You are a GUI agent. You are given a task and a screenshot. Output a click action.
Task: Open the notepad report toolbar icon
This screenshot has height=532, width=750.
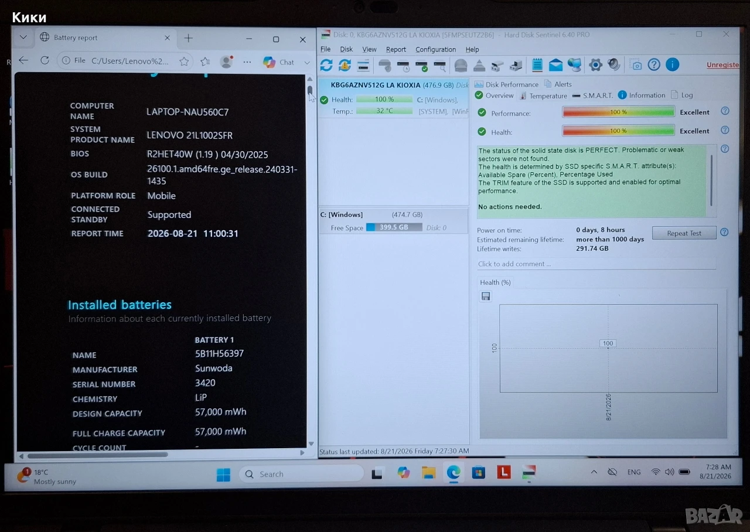(x=537, y=64)
